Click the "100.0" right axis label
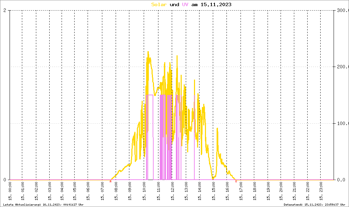 342,123
